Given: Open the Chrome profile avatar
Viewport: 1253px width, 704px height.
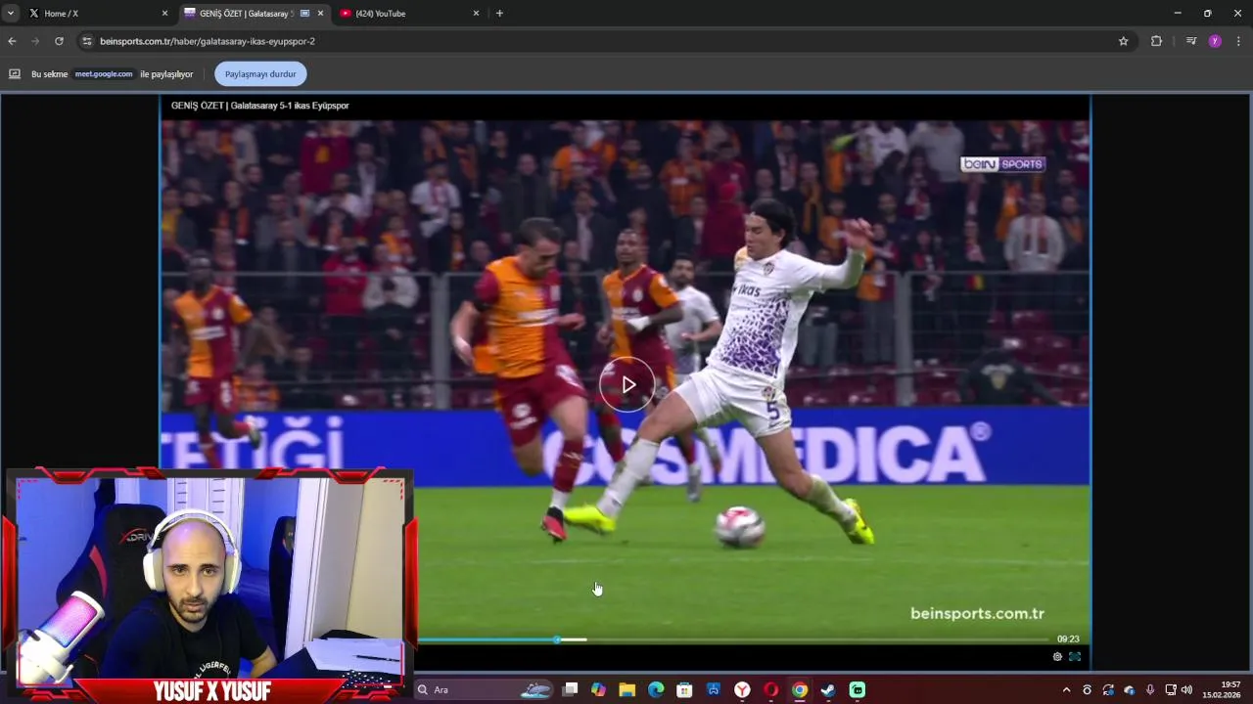Looking at the screenshot, I should pyautogui.click(x=1215, y=41).
